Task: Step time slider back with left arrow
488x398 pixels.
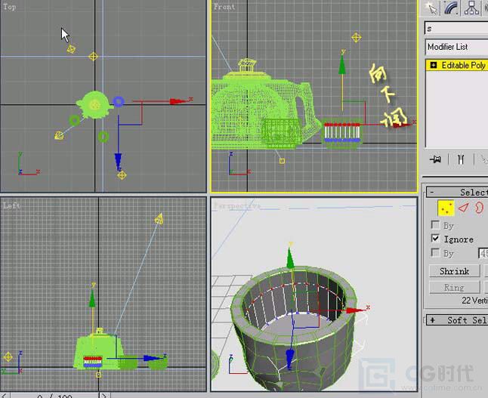Action: point(5,396)
